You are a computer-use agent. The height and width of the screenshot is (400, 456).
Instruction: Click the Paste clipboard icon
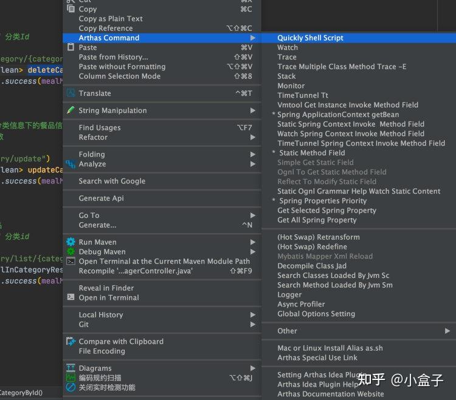tap(71, 47)
